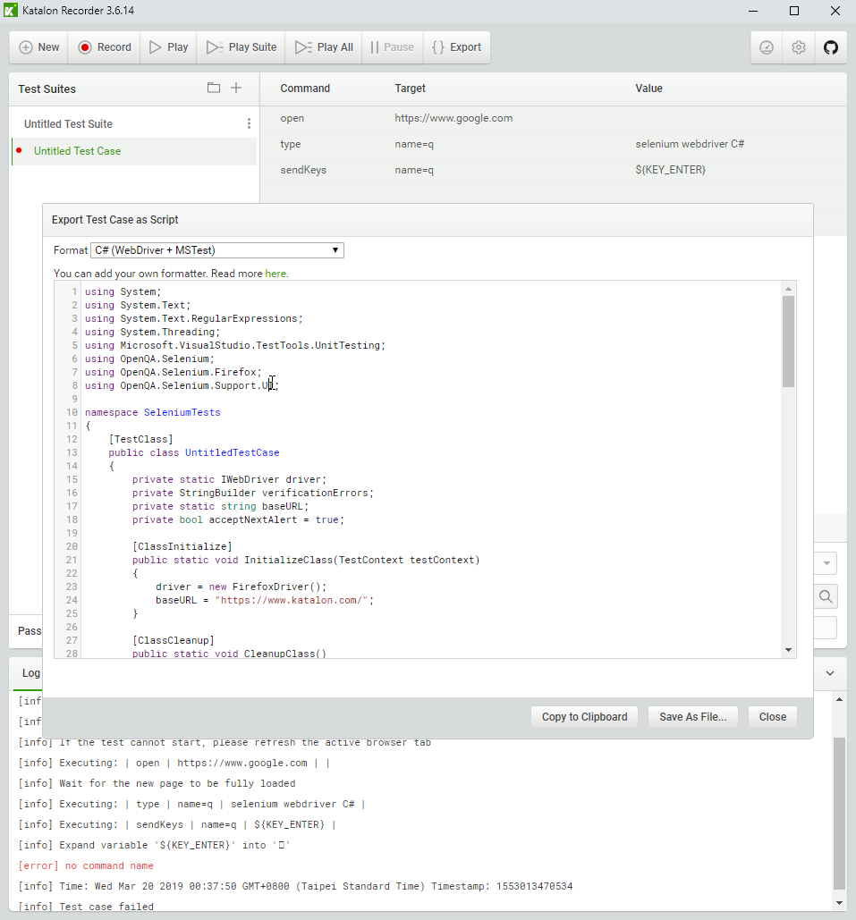Open Untitled Test Suite options menu
This screenshot has height=920, width=856.
249,123
